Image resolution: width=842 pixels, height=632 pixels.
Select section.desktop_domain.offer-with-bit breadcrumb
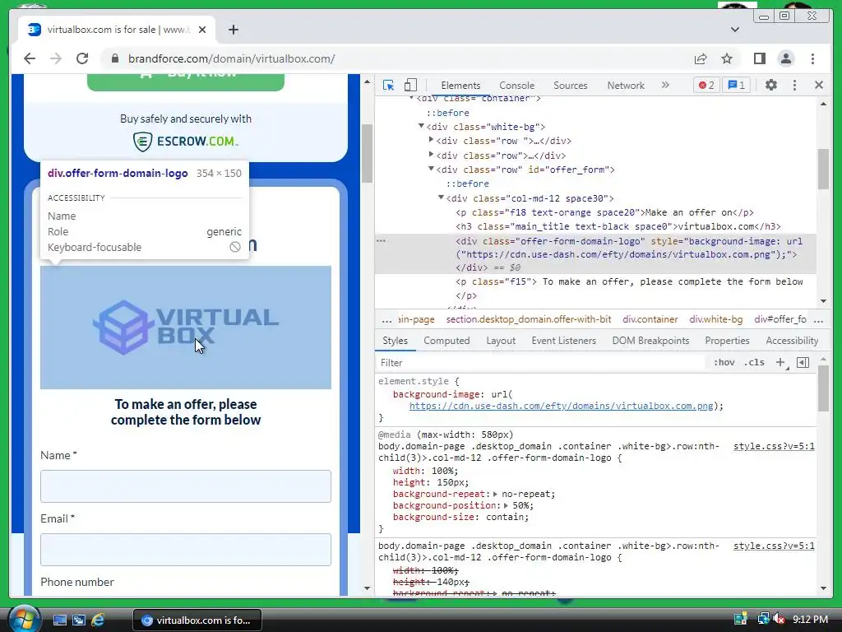click(x=529, y=319)
